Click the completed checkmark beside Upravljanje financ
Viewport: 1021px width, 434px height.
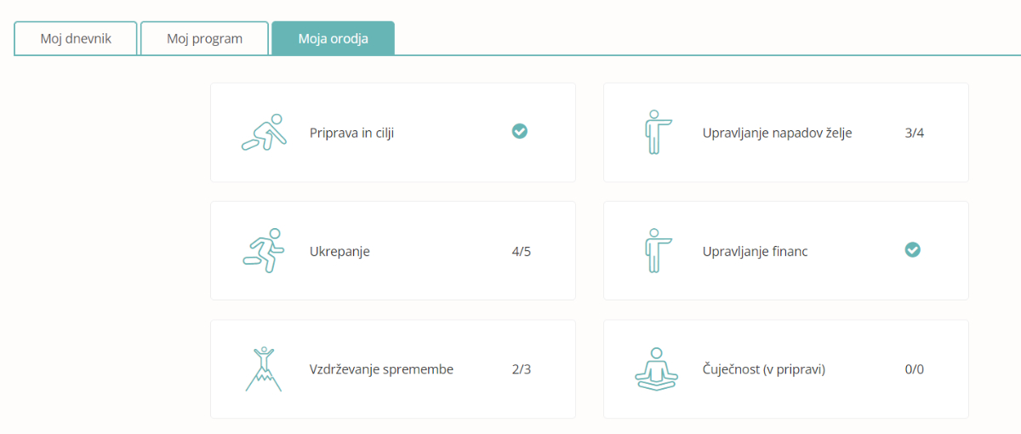913,249
